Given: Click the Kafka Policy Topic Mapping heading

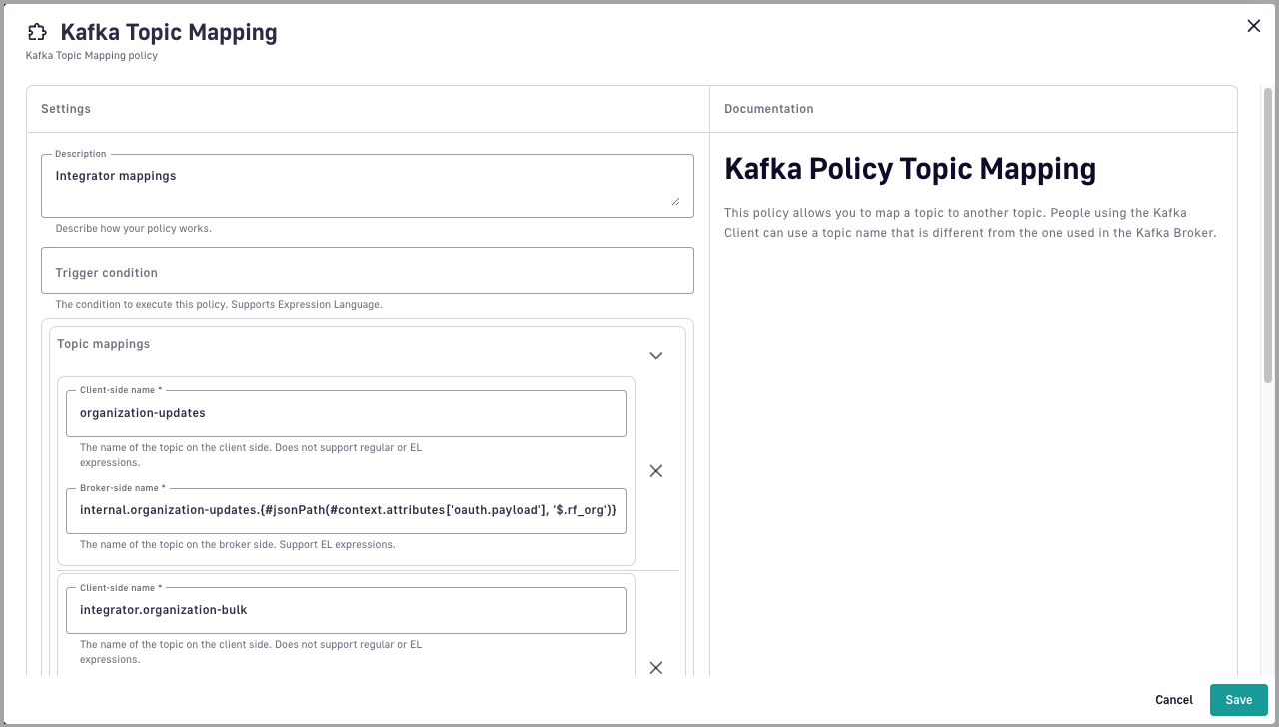Looking at the screenshot, I should pyautogui.click(x=909, y=169).
